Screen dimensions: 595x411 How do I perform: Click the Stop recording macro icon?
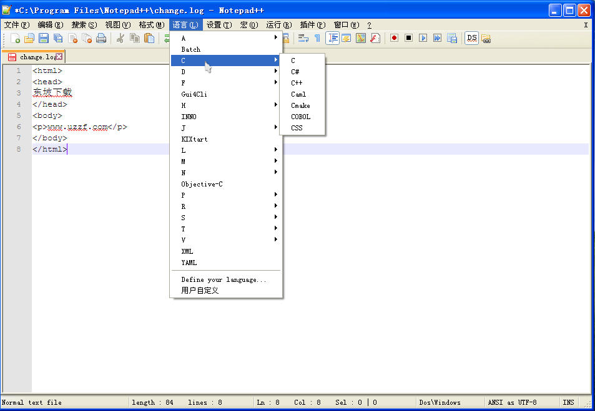point(408,38)
